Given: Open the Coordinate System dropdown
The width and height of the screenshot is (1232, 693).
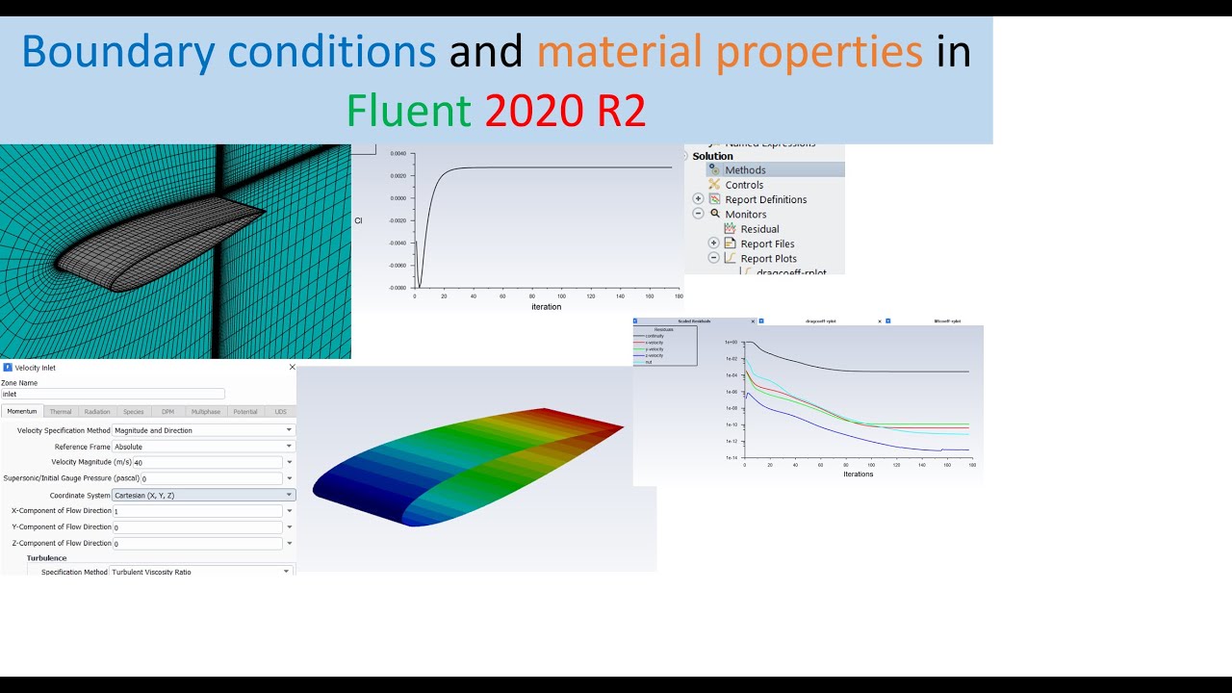Looking at the screenshot, I should coord(203,495).
